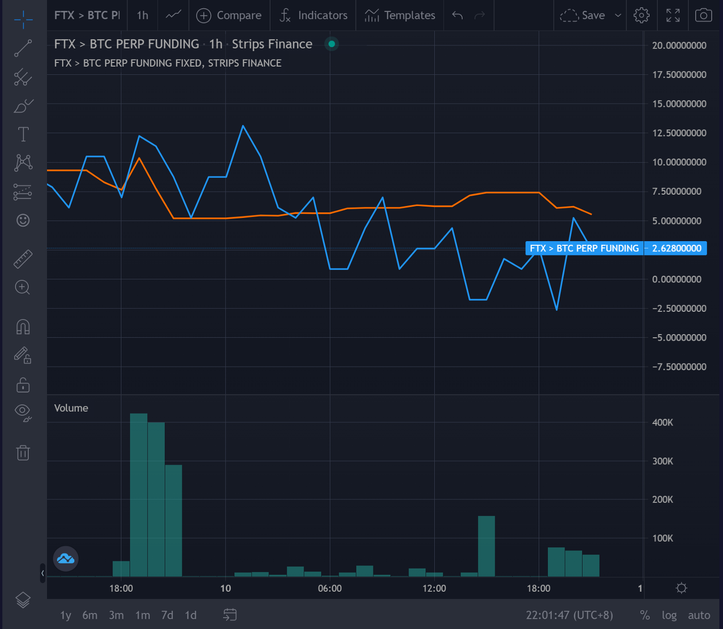Screen dimensions: 723x629
Task: Hide all drawings with eye icon
Action: 23,412
